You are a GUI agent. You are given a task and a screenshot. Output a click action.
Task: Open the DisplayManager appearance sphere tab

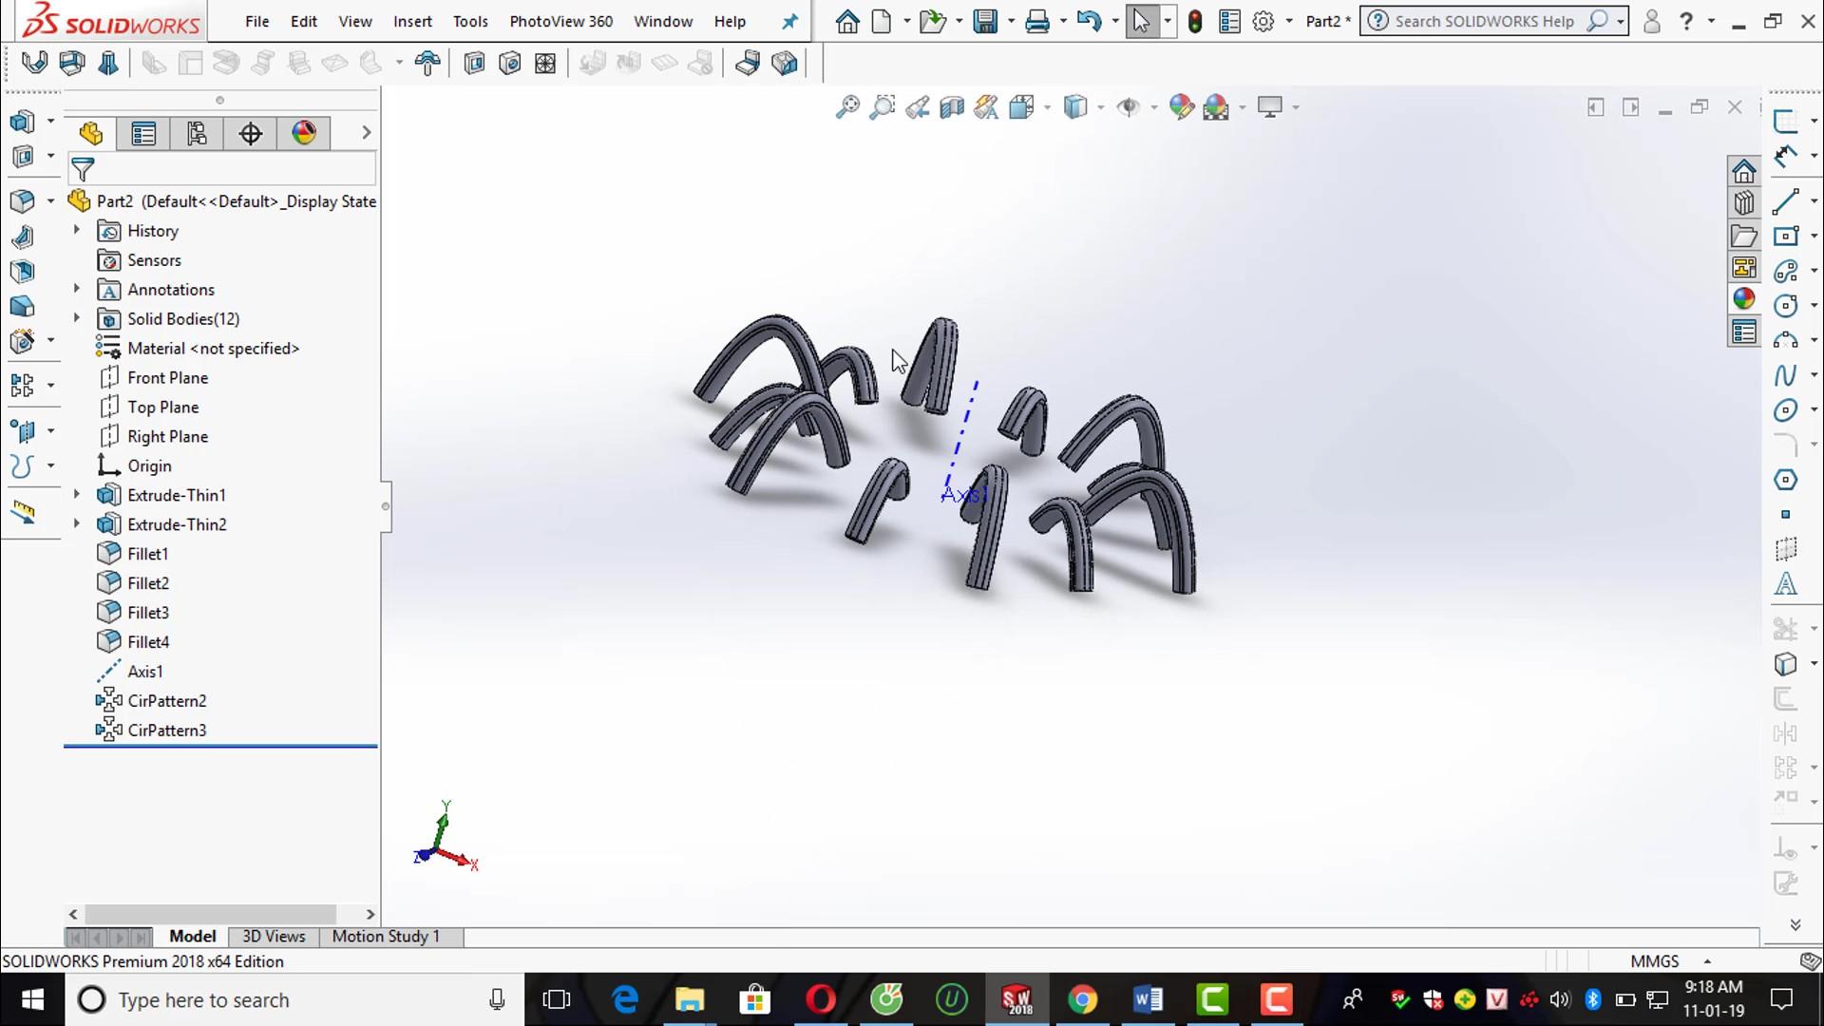[x=304, y=133]
